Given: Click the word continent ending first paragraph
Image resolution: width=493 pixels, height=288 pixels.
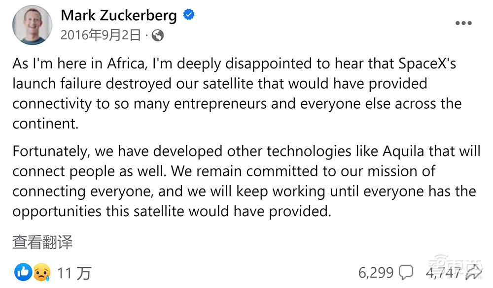Looking at the screenshot, I should point(45,123).
